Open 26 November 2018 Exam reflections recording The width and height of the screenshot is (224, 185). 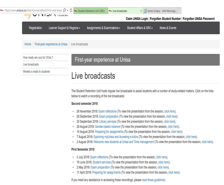click(x=108, y=111)
